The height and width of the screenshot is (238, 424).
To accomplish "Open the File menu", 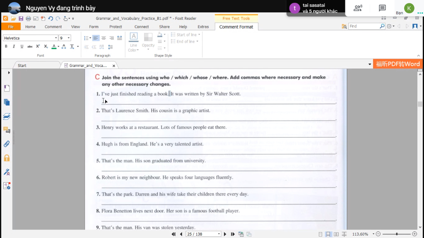I will pyautogui.click(x=11, y=27).
